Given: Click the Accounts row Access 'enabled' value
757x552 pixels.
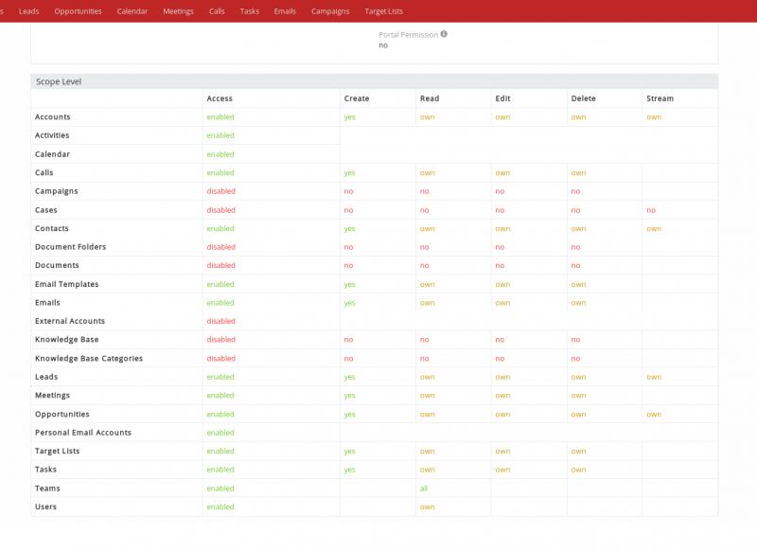Looking at the screenshot, I should [x=220, y=117].
